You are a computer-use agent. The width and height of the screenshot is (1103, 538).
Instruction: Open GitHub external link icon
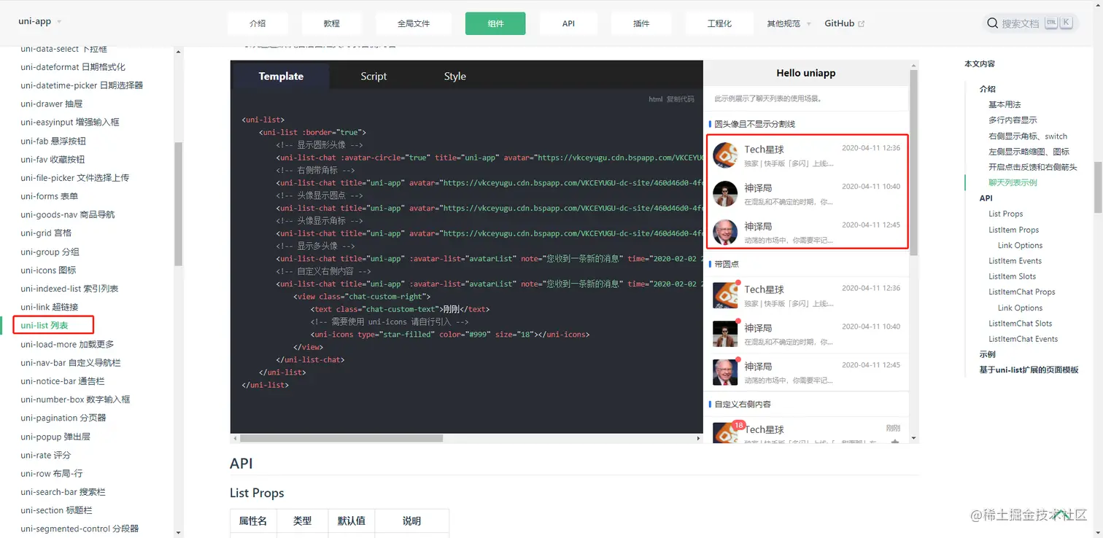862,24
